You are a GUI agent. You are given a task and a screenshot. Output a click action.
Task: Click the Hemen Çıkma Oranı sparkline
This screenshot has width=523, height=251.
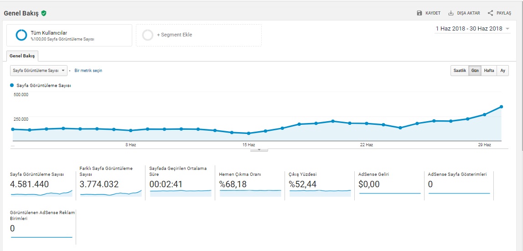pyautogui.click(x=250, y=193)
